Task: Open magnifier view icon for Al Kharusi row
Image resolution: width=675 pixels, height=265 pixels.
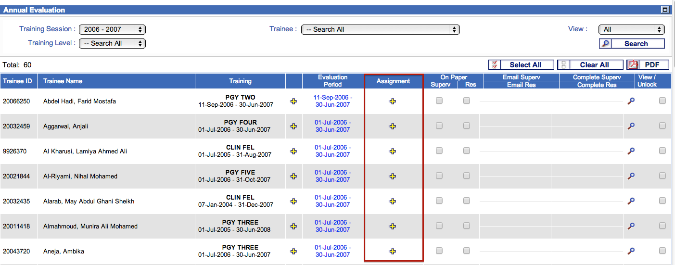Action: pyautogui.click(x=631, y=151)
